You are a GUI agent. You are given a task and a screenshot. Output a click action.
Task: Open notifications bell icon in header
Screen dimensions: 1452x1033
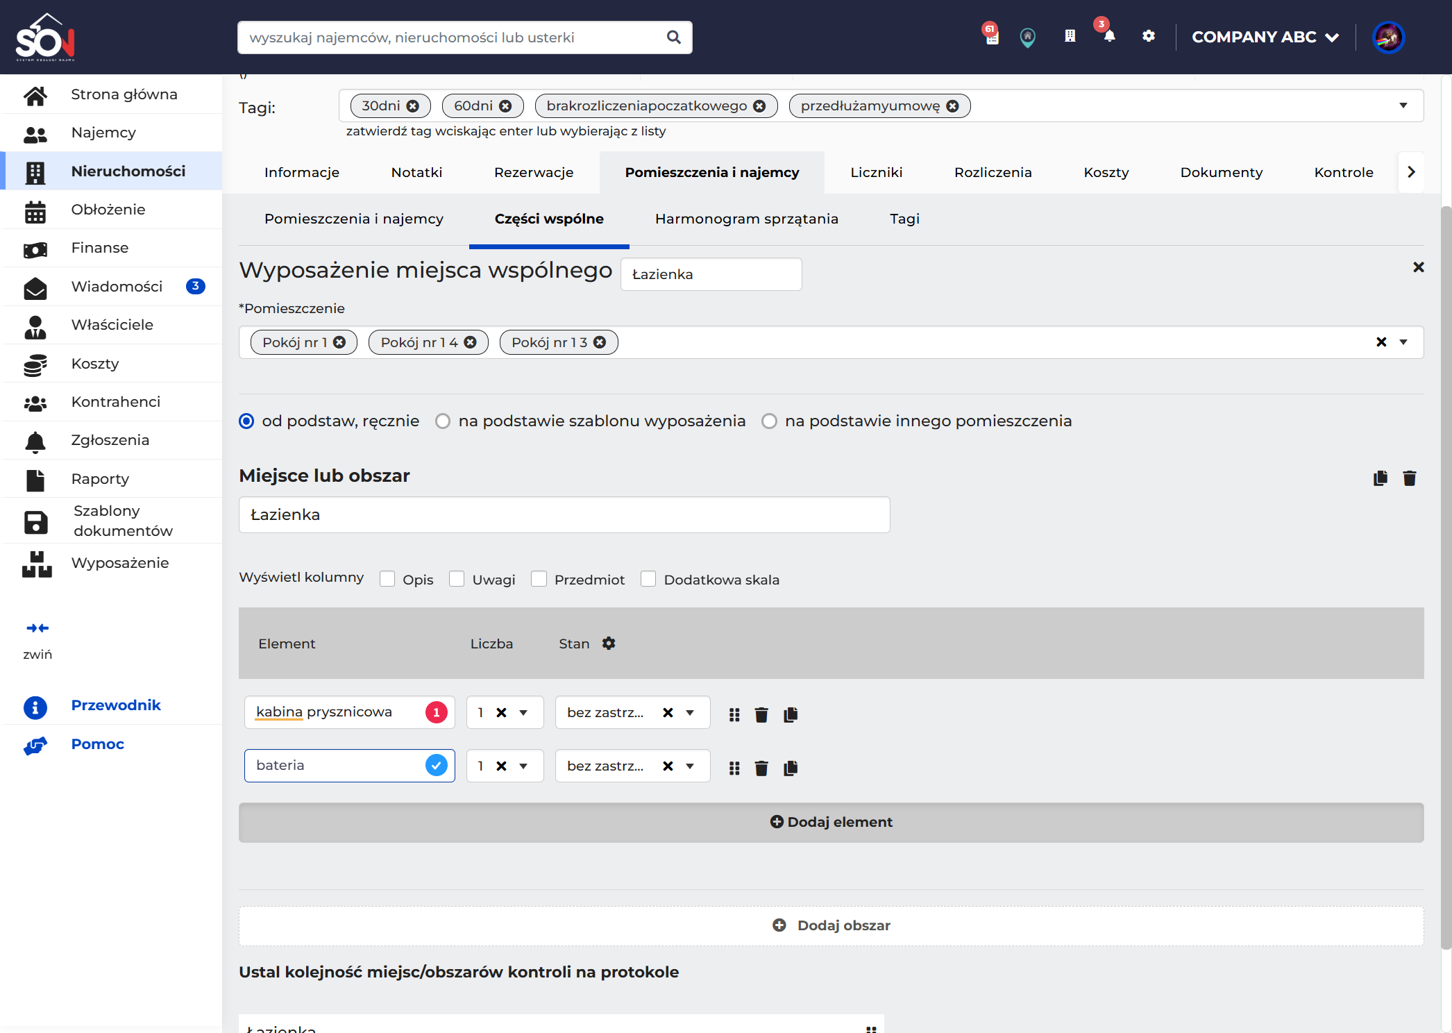coord(1109,36)
